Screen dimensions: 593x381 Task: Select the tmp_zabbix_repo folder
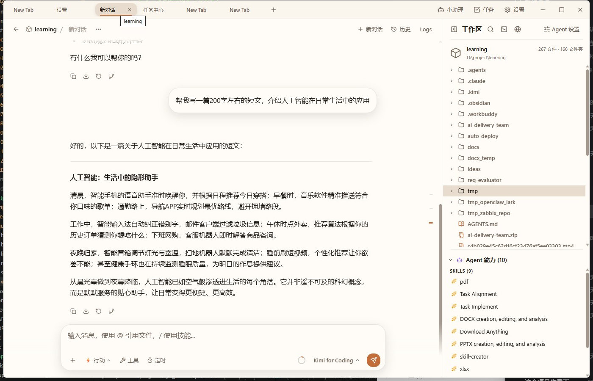click(514, 213)
